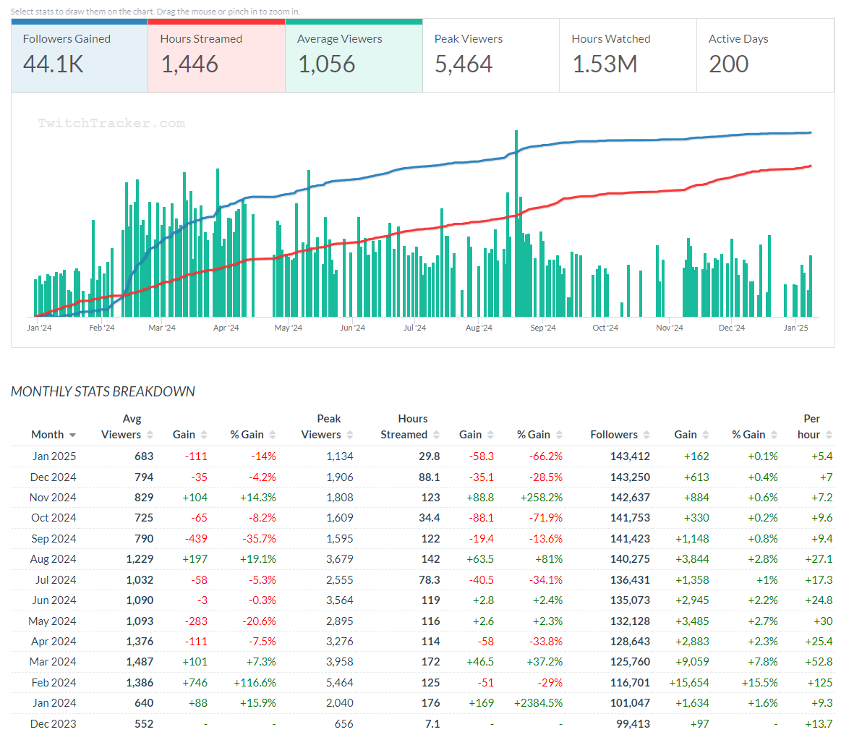Click sort icon of % Gain column before Peak Viewers
Viewport: 841px width, 740px height.
click(x=273, y=435)
